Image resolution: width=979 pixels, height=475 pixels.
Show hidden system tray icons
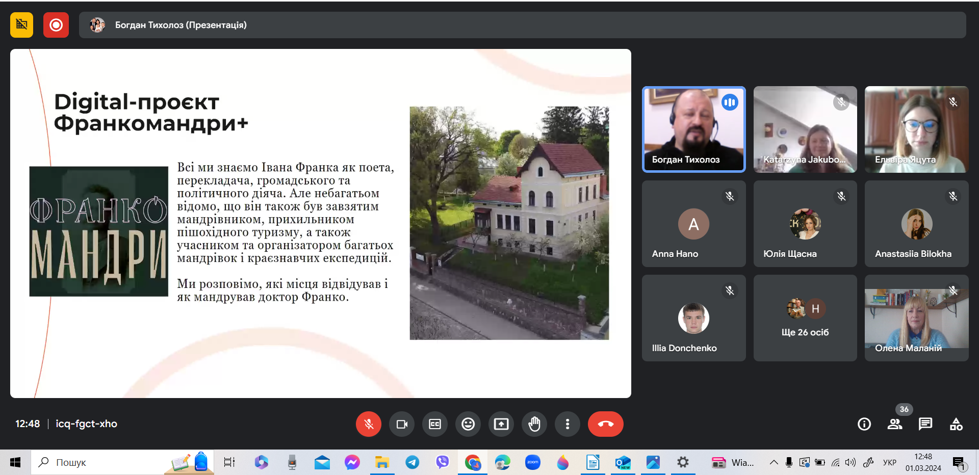tap(774, 462)
